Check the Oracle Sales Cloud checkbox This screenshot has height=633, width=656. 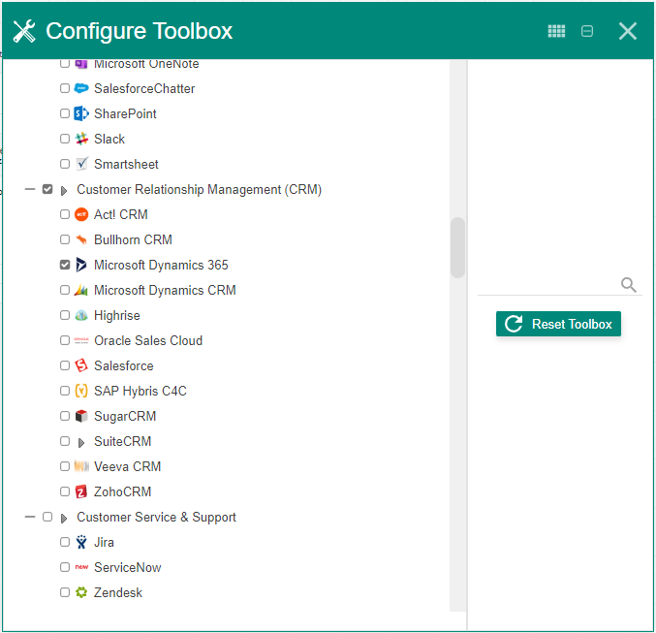pyautogui.click(x=65, y=340)
